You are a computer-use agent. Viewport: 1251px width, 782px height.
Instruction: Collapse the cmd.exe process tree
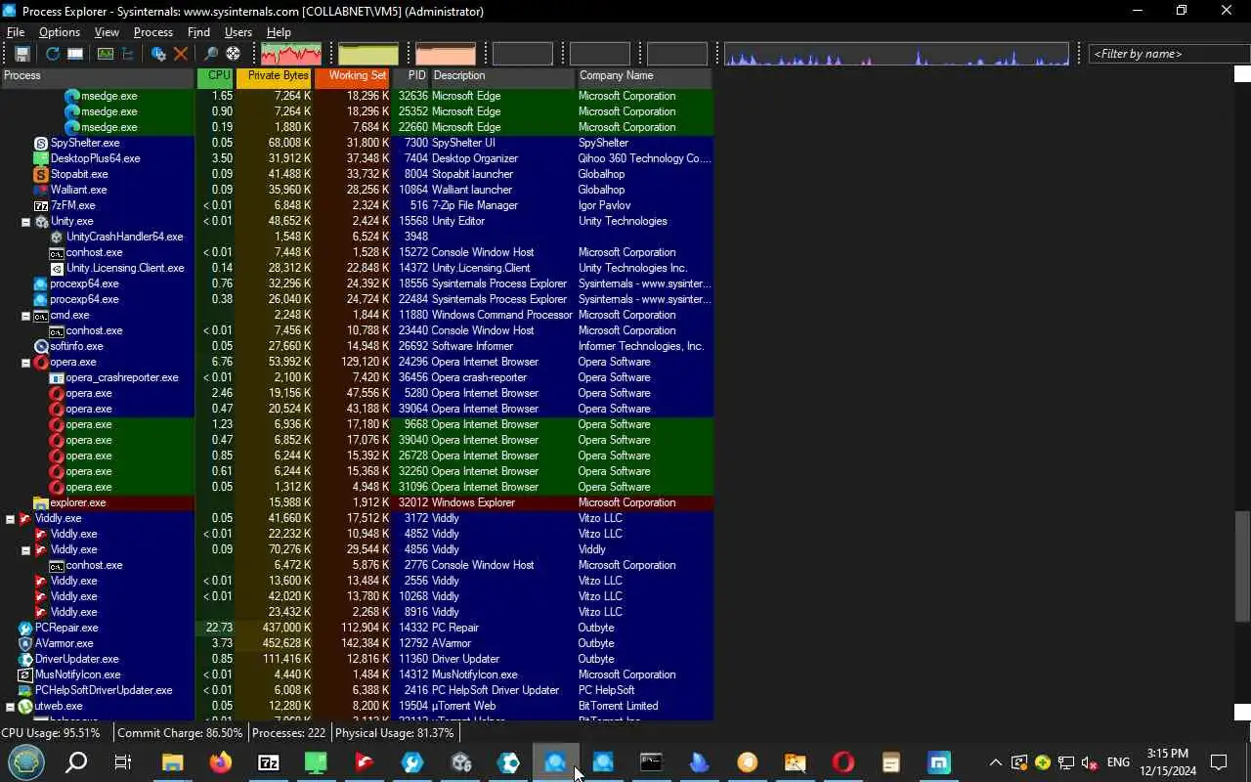(x=26, y=316)
